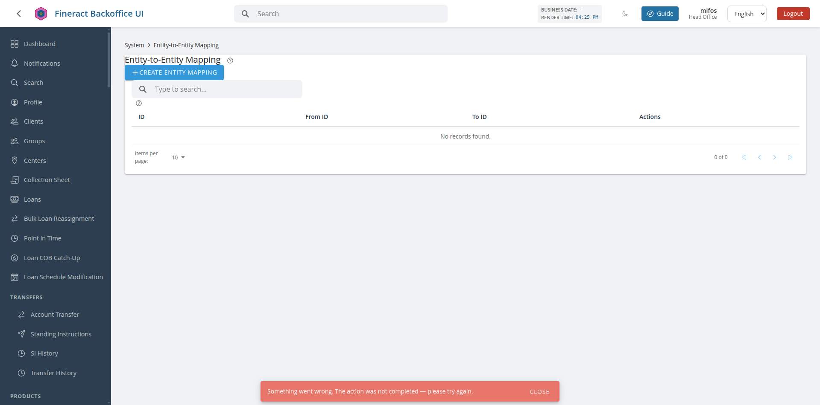This screenshot has width=820, height=405.
Task: Focus the Type to search field
Action: [217, 89]
